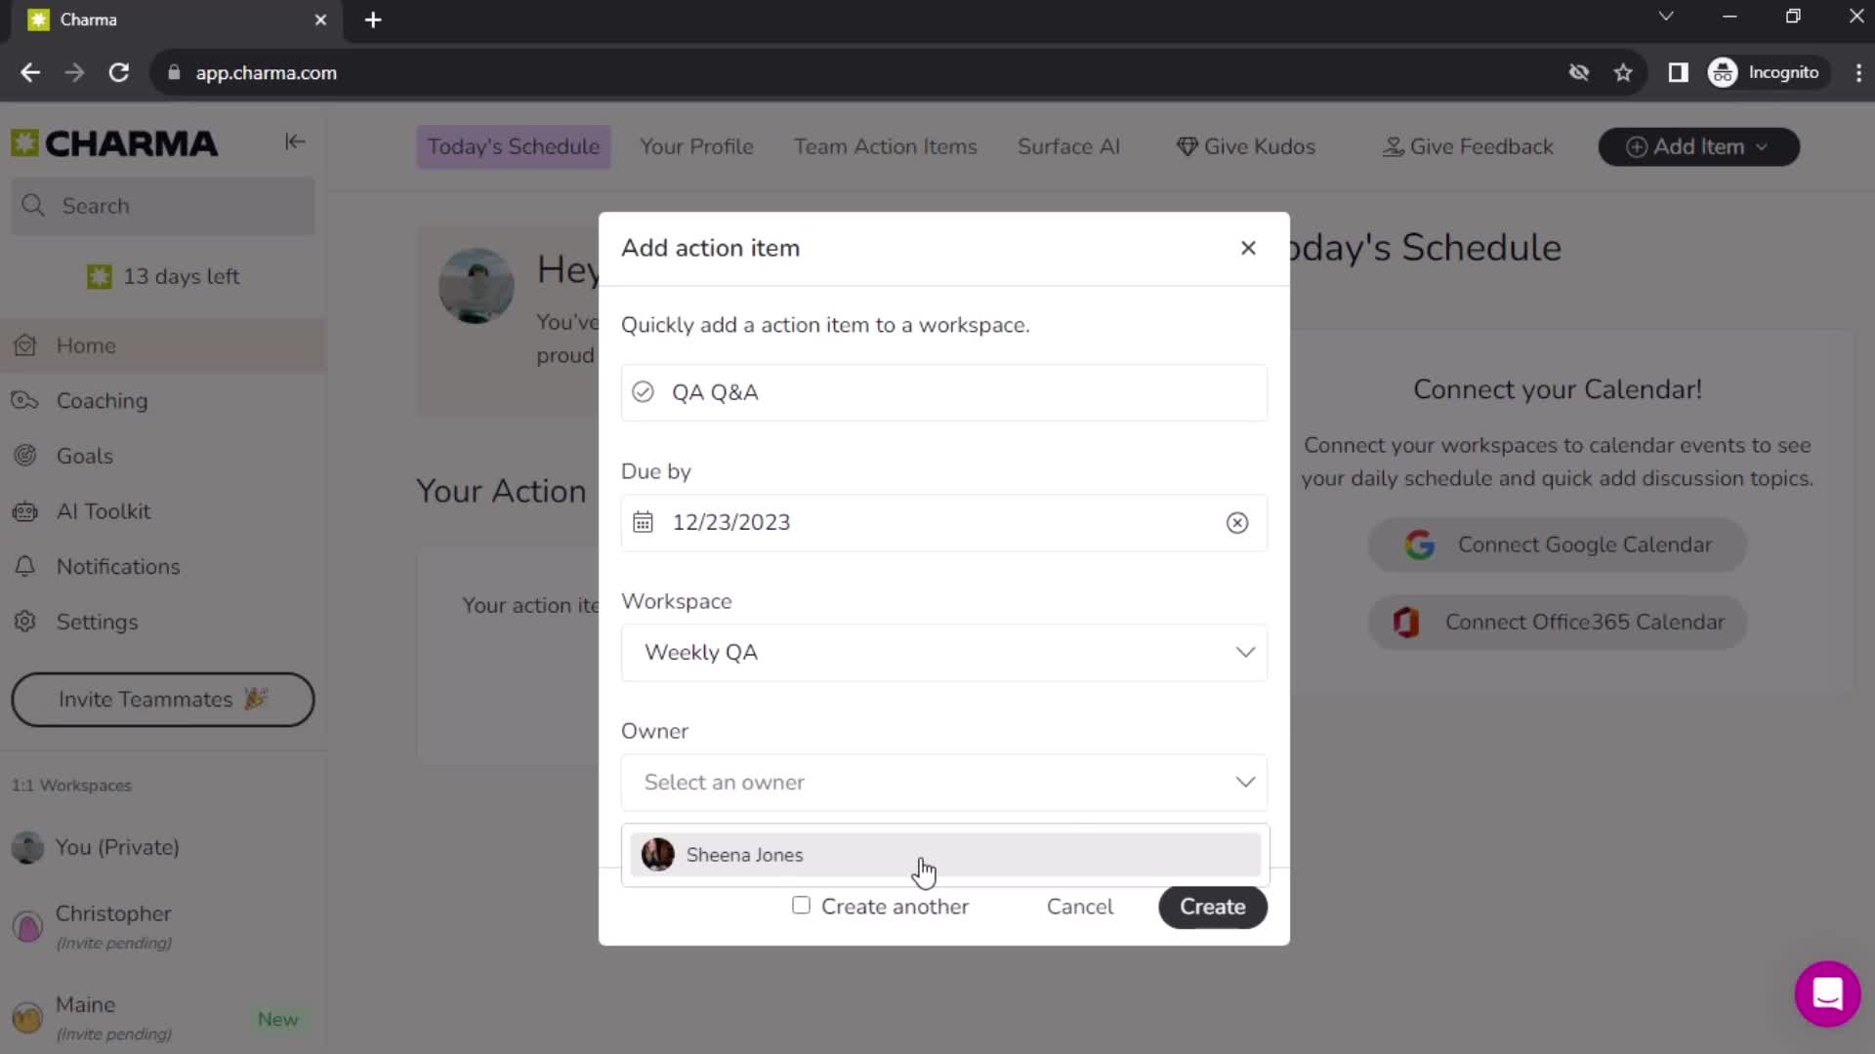Toggle the action item completion circle
This screenshot has width=1875, height=1054.
643,392
